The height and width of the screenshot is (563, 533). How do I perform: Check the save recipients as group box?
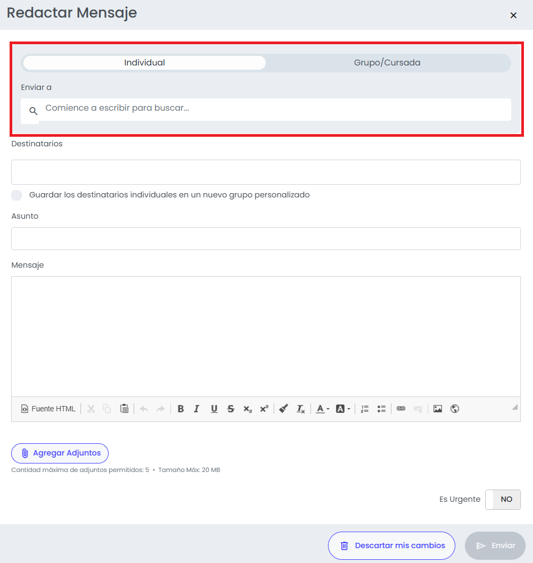[17, 195]
